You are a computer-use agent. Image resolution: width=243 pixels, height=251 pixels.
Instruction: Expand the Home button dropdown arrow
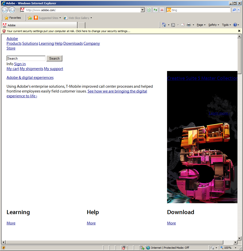tap(169, 25)
